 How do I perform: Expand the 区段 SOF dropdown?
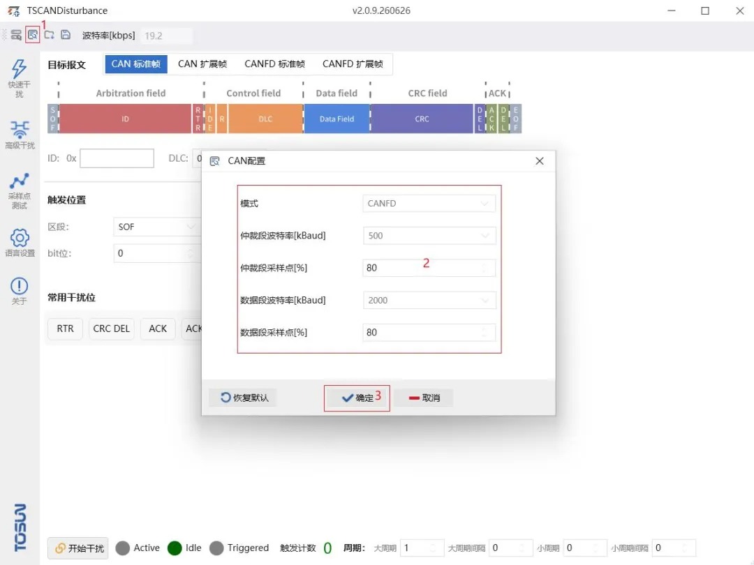click(x=157, y=227)
